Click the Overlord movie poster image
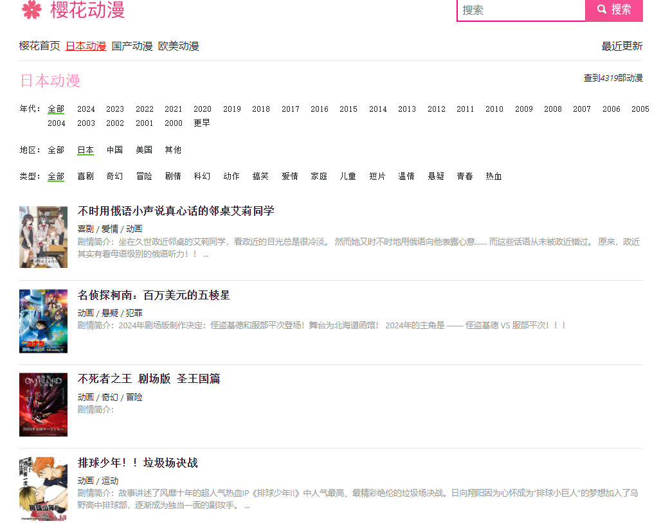670x523 pixels. (x=43, y=405)
